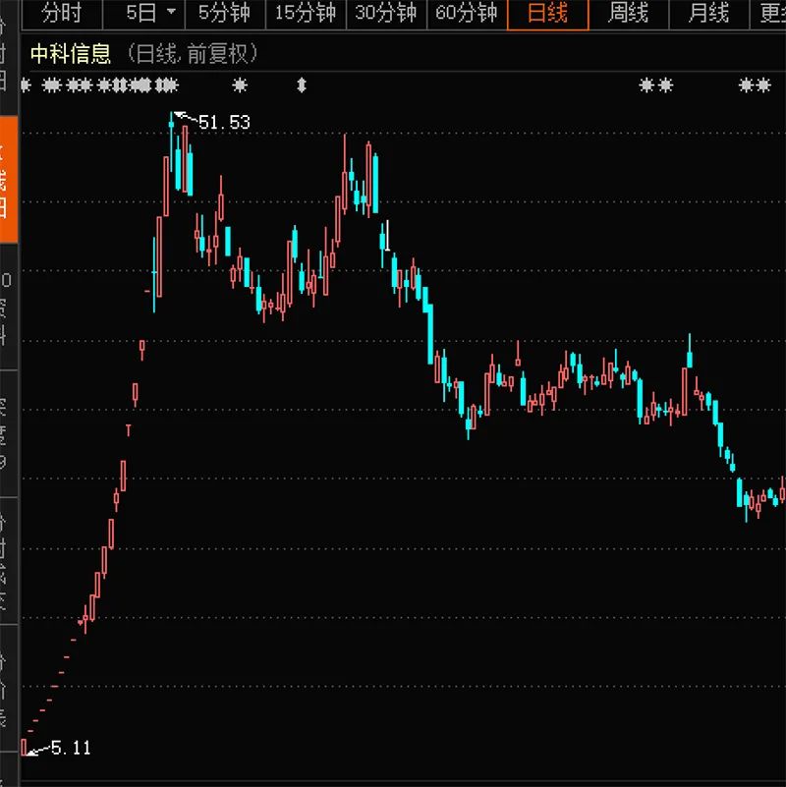Switch to the 5分钟 timeframe
Image resolution: width=786 pixels, height=787 pixels.
point(224,13)
